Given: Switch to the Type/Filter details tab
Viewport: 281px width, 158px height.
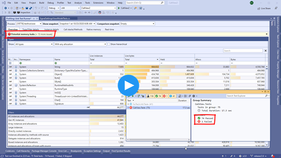Looking at the screenshot, I should [31, 29].
